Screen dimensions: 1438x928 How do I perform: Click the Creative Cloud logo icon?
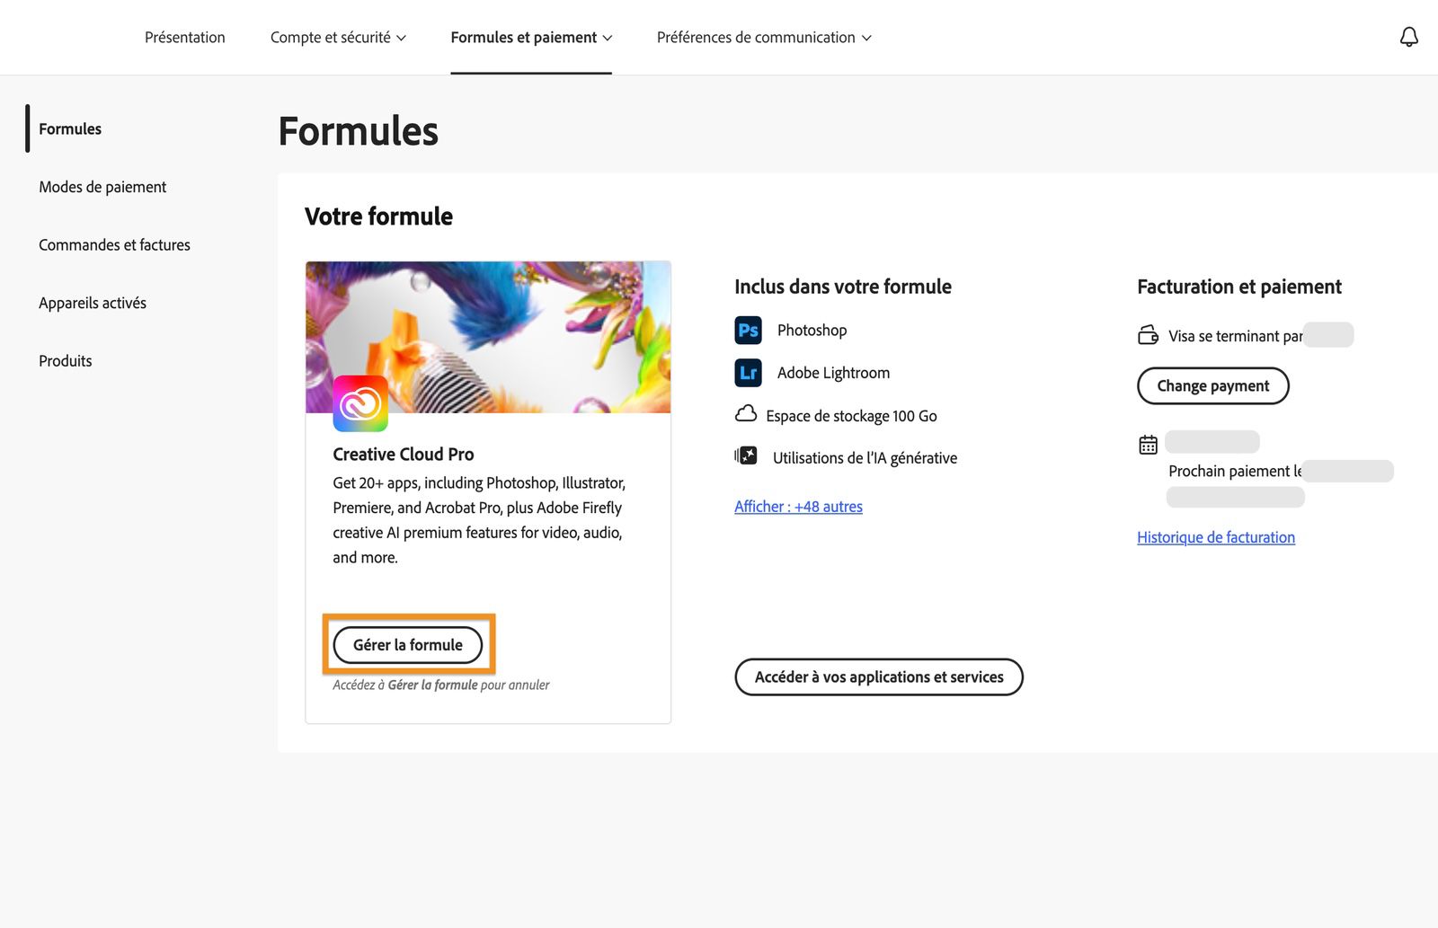point(360,403)
